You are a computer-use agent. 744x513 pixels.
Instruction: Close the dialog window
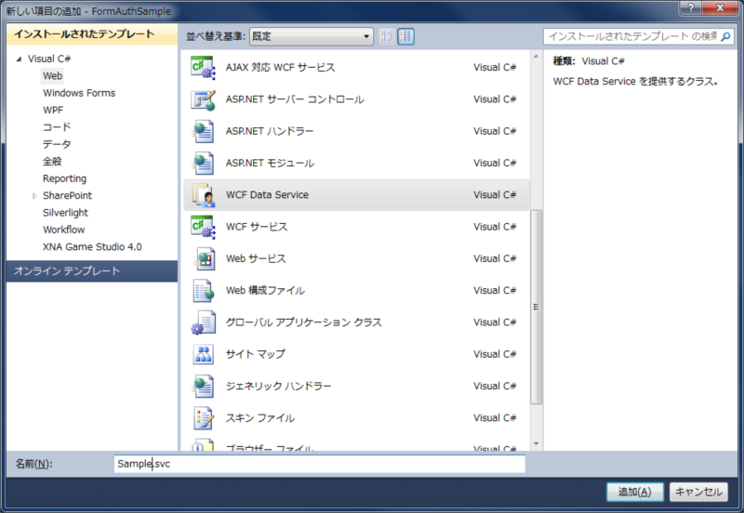[720, 7]
